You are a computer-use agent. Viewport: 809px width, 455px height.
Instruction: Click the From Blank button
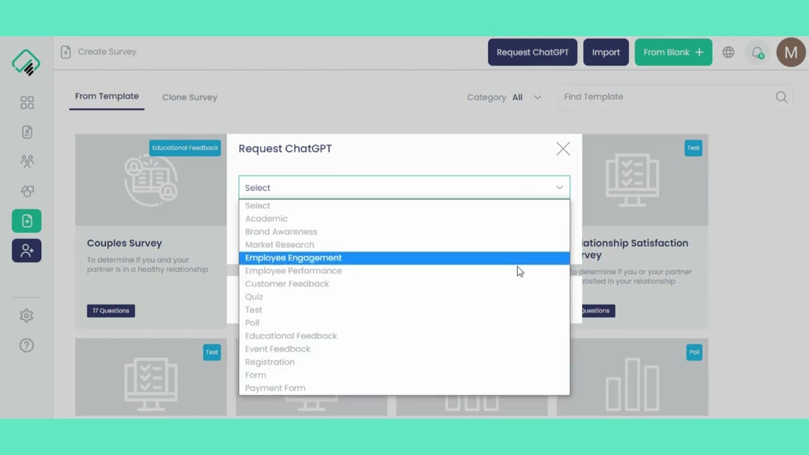[673, 52]
